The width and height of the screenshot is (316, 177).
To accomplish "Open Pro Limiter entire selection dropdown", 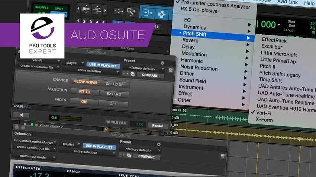I will click(87, 152).
